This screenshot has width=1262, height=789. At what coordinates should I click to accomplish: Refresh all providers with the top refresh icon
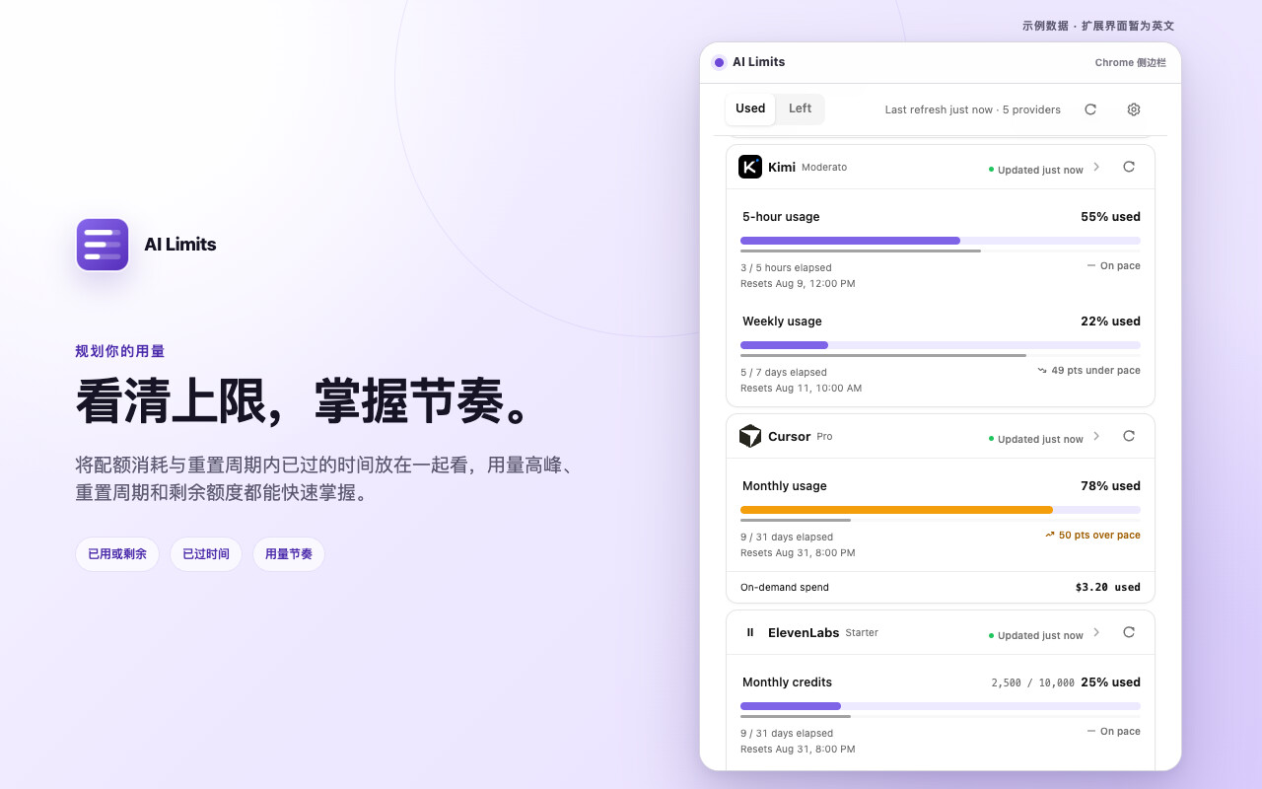[x=1090, y=109]
